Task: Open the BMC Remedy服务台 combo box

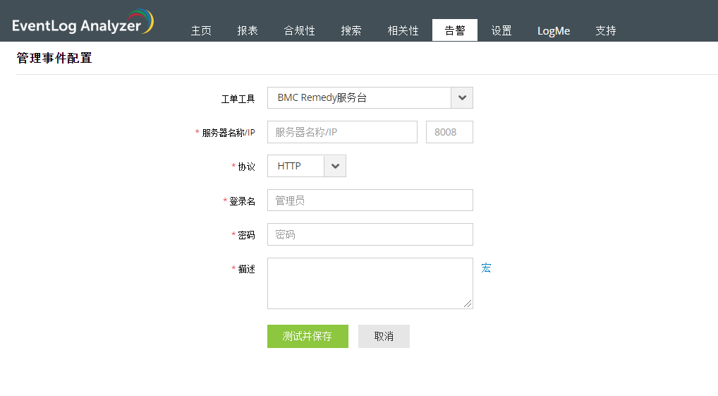Action: coord(359,98)
